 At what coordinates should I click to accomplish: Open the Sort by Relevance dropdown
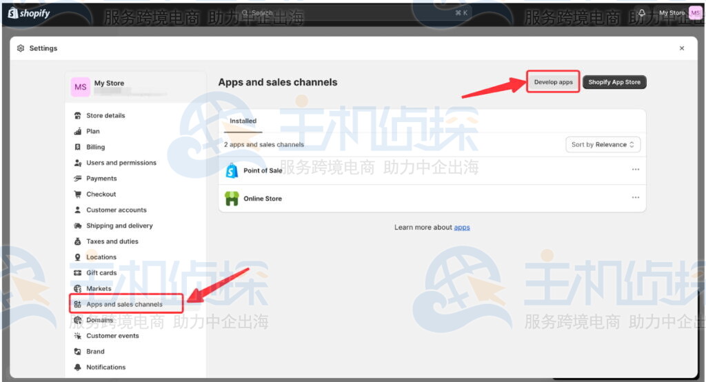603,145
